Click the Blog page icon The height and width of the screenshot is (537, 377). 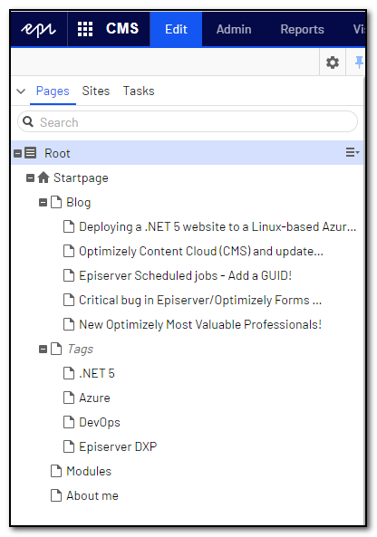pos(56,202)
